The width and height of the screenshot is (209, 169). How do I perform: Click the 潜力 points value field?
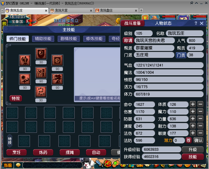point(179,140)
